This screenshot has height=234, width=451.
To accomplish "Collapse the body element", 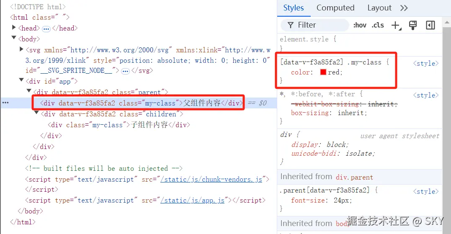I will tap(13, 38).
